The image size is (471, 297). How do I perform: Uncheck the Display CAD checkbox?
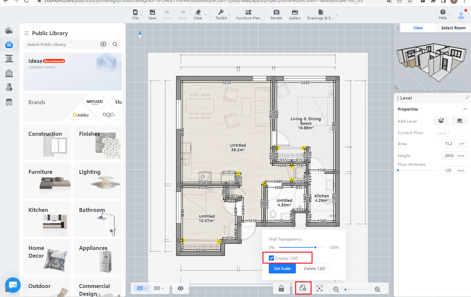272,258
